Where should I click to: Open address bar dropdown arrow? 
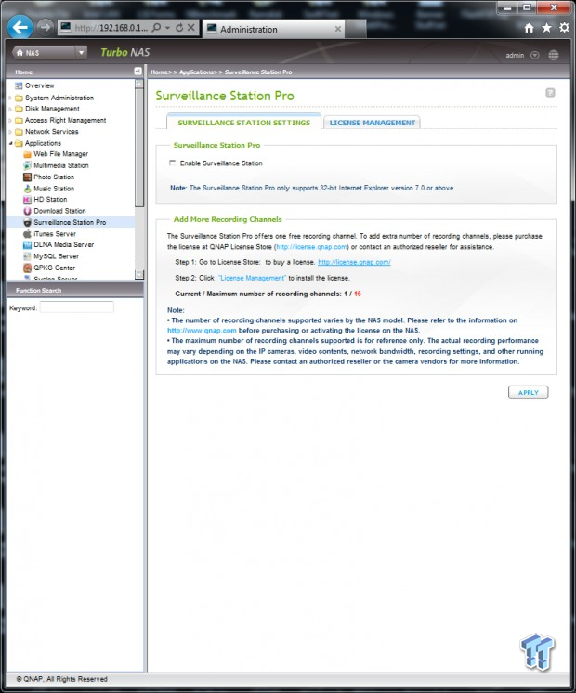tap(168, 28)
